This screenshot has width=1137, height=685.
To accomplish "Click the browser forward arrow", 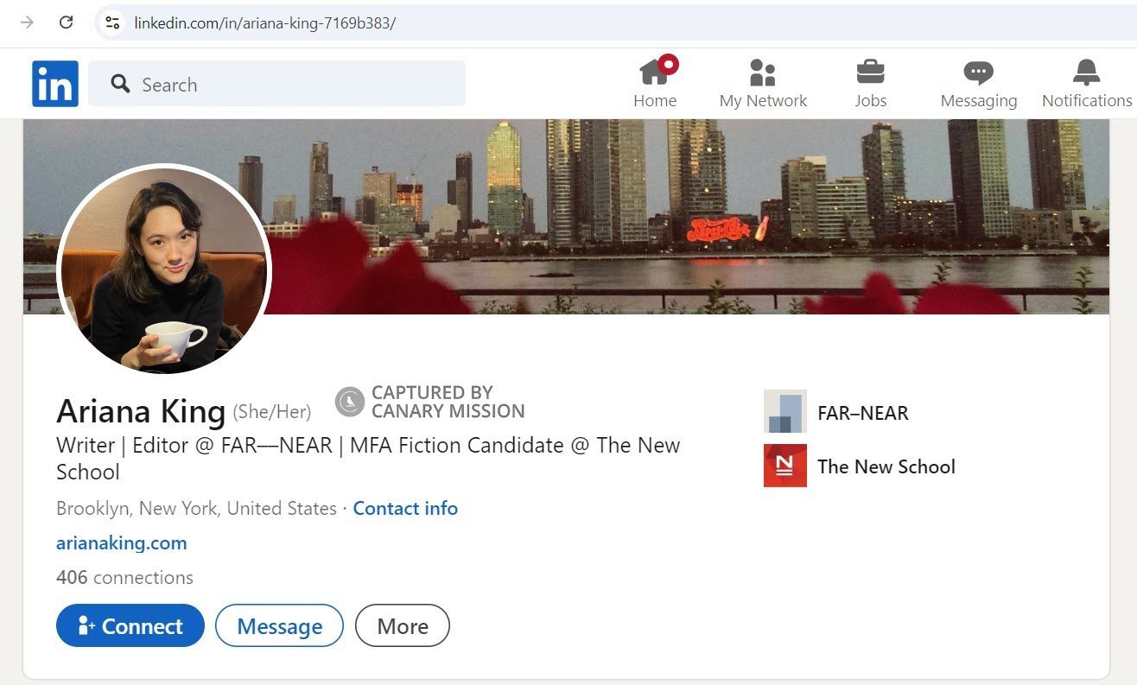I will (x=27, y=22).
